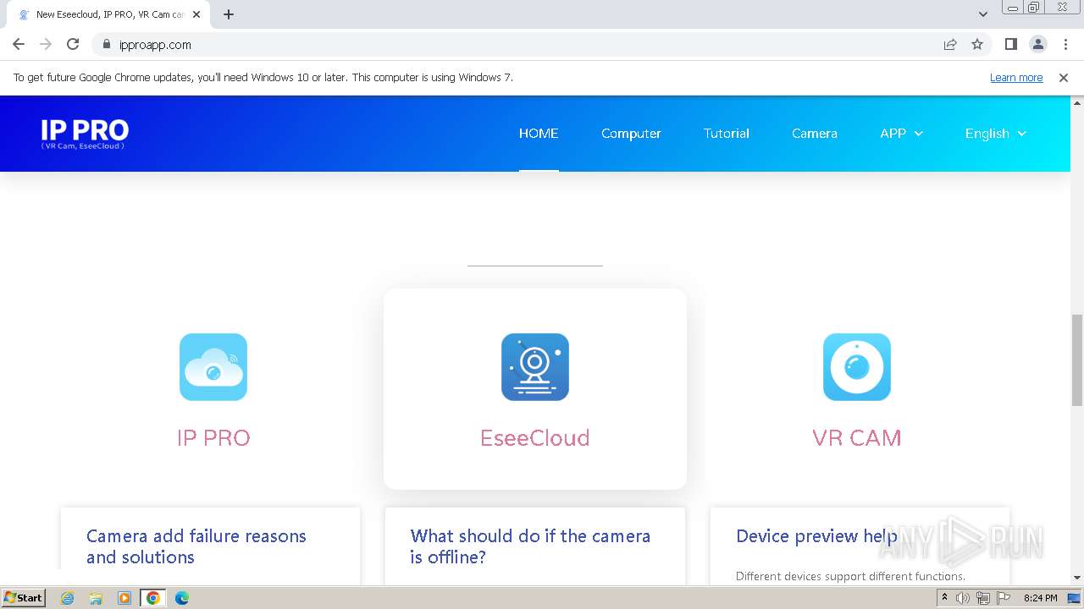Screen dimensions: 1084x609
Task: Select the HOME navigation item
Action: tap(539, 134)
